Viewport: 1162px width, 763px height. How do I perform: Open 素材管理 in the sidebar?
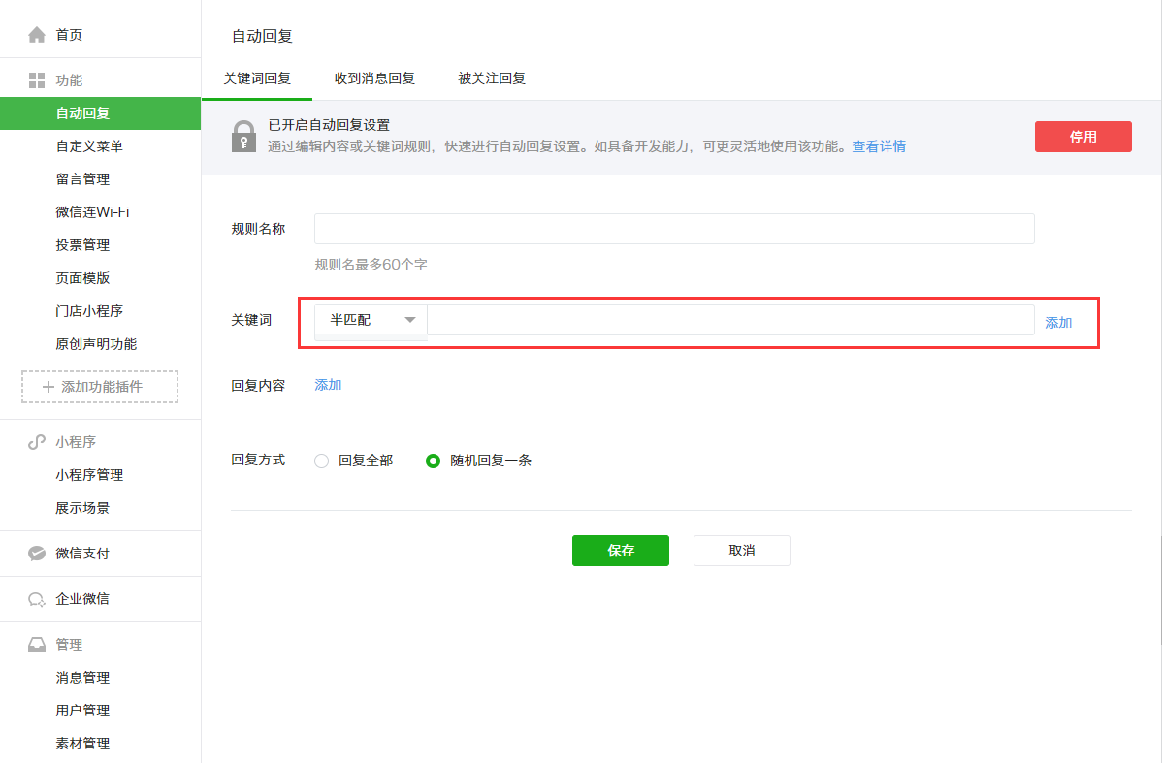tap(82, 744)
